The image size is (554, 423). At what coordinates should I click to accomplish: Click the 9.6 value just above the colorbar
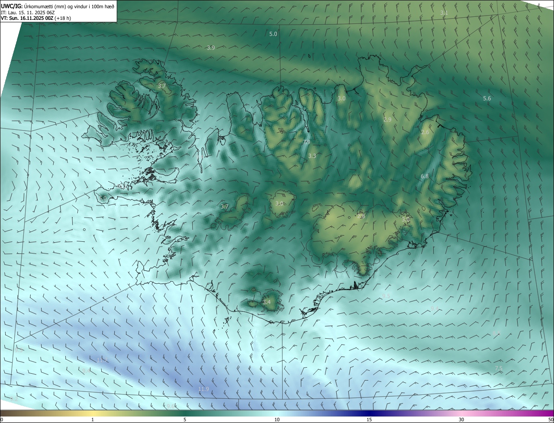[x=171, y=406]
